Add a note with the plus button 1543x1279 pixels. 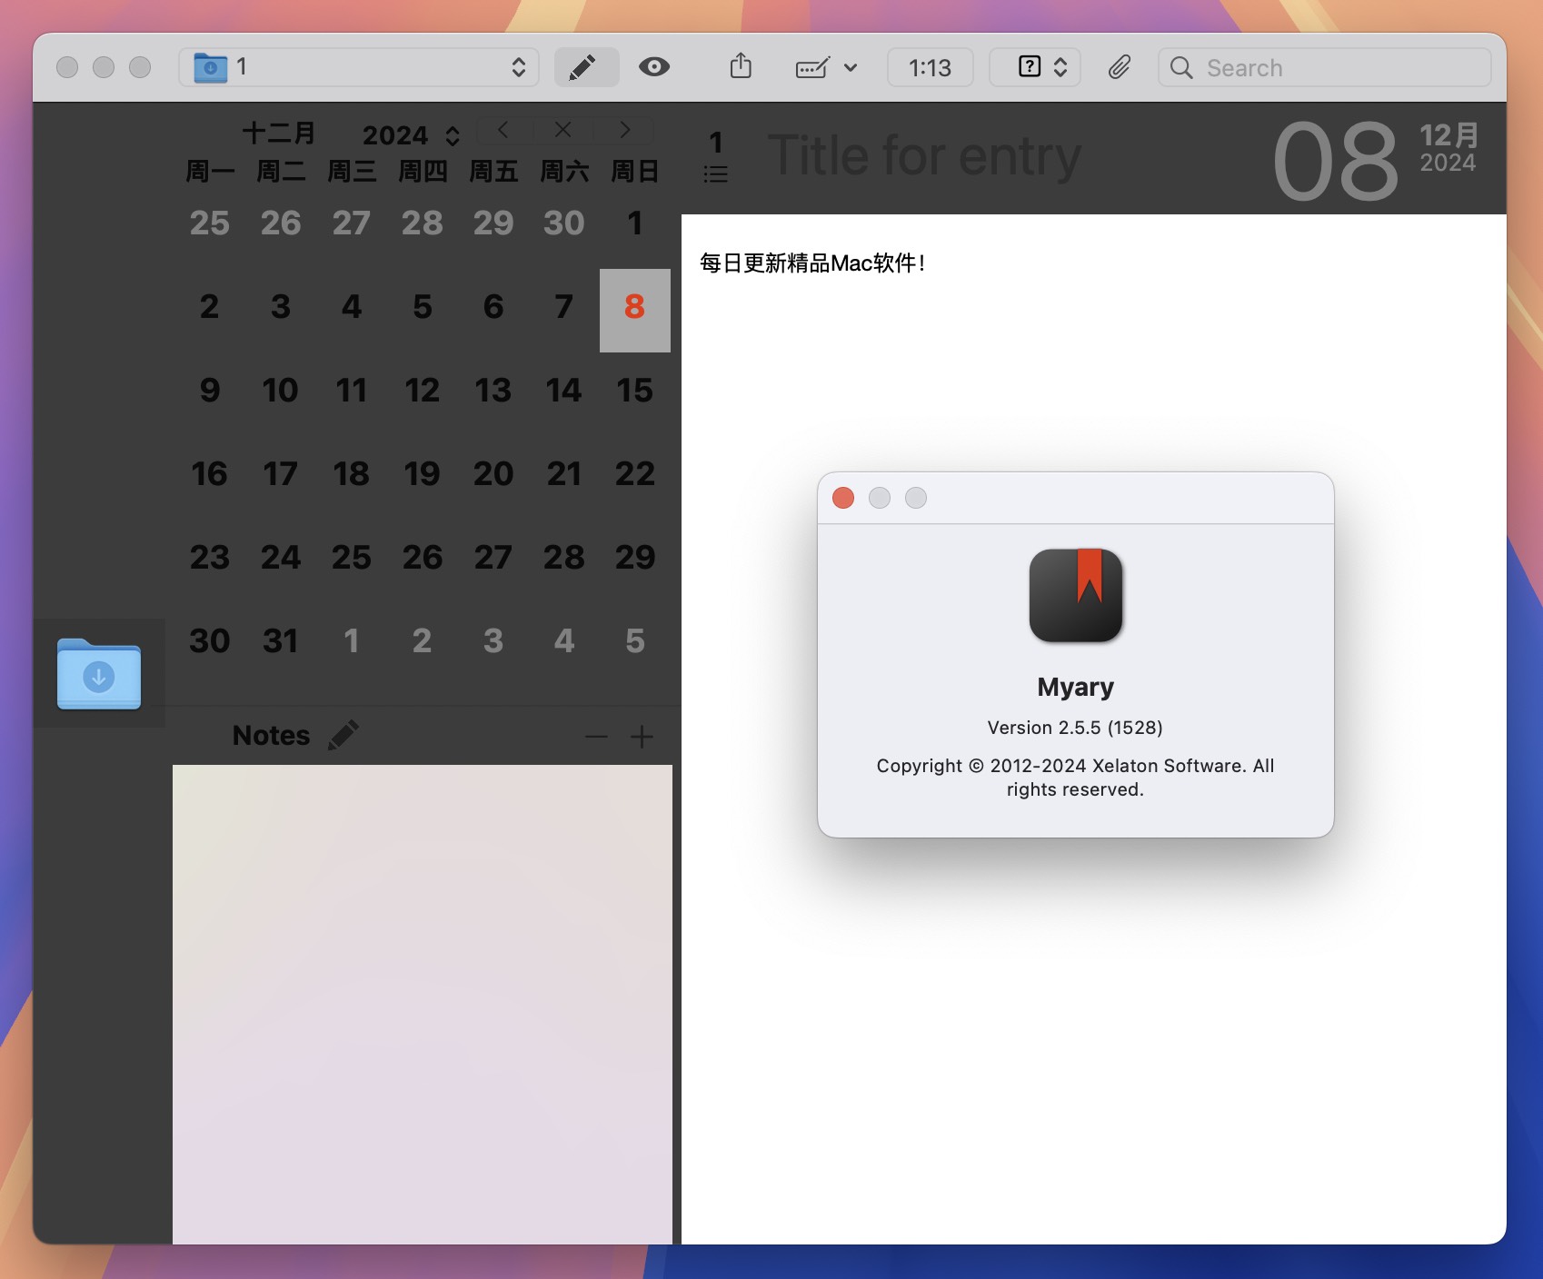[x=642, y=737]
